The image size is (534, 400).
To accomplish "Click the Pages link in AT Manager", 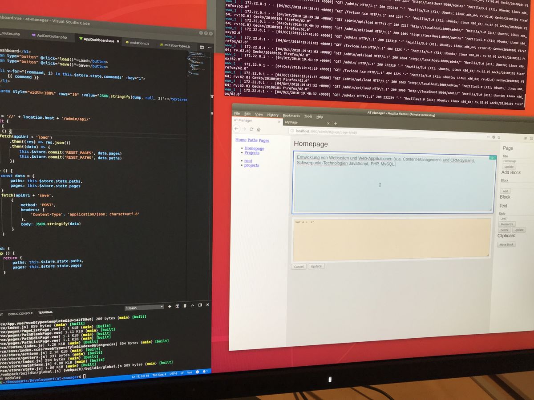I will tap(264, 140).
